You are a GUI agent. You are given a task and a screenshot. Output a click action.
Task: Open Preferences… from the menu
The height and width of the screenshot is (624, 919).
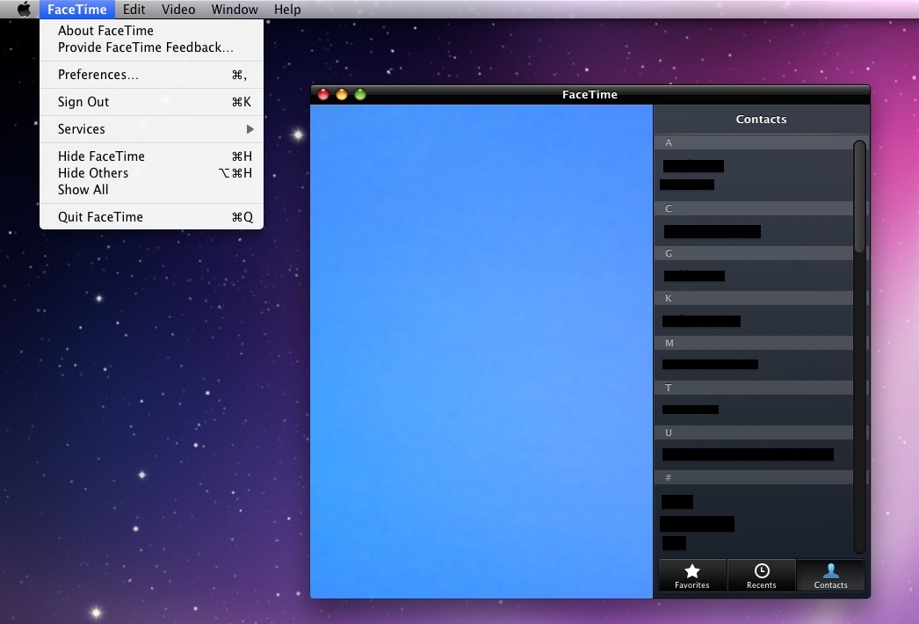click(151, 75)
